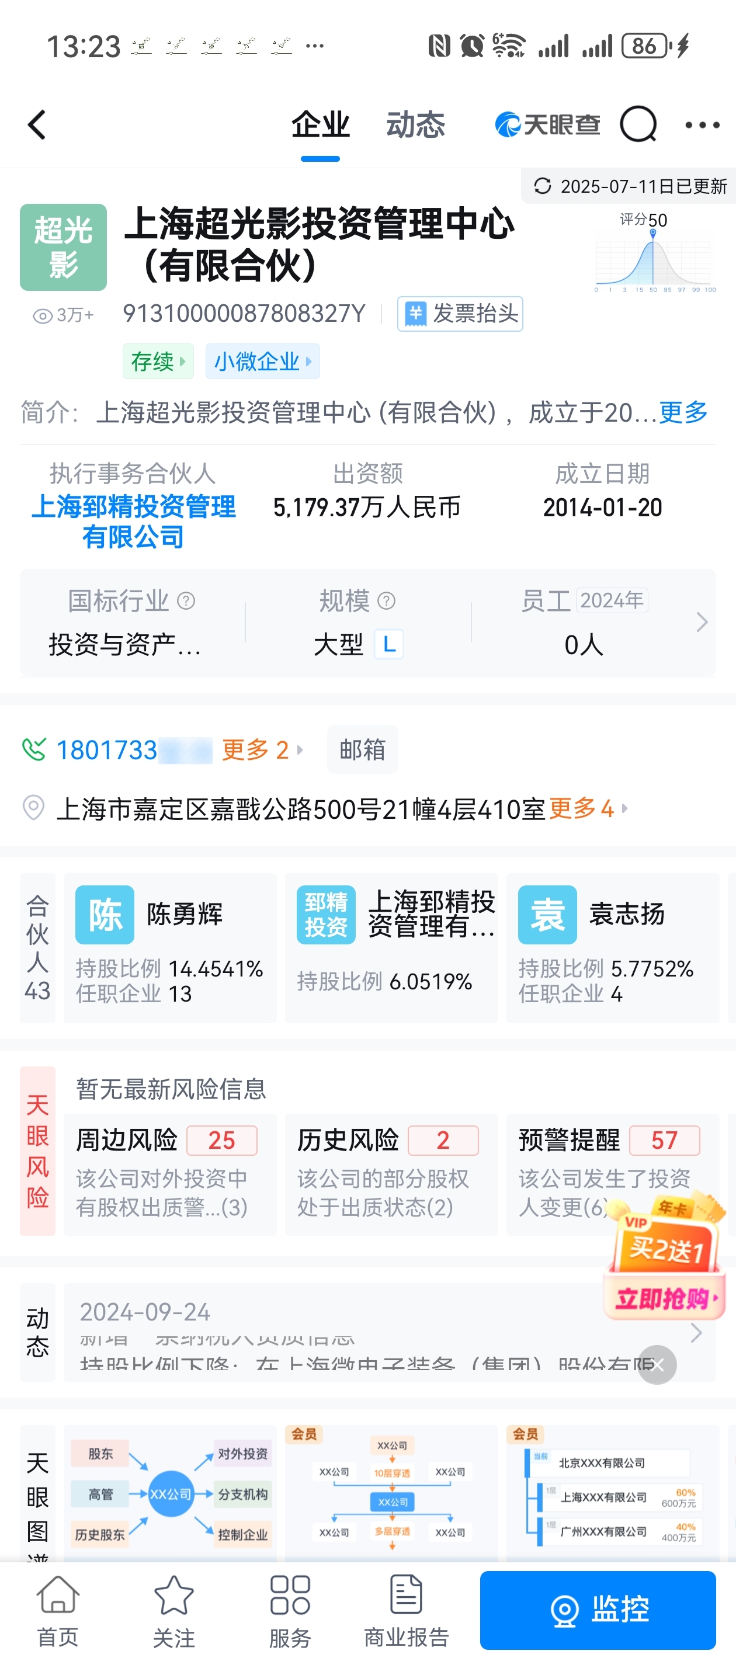The width and height of the screenshot is (736, 1661).
Task: Expand 更多 to read full introduction
Action: click(x=683, y=412)
